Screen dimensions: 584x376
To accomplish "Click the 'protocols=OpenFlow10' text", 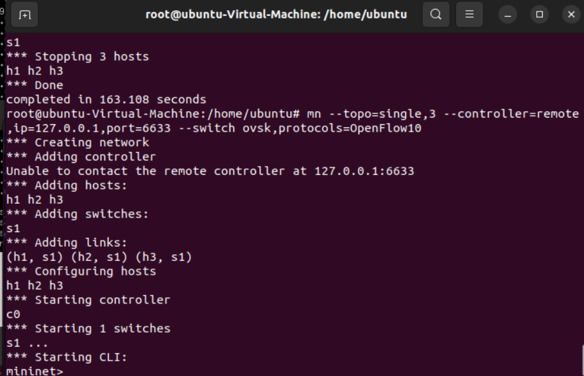I will pos(350,129).
